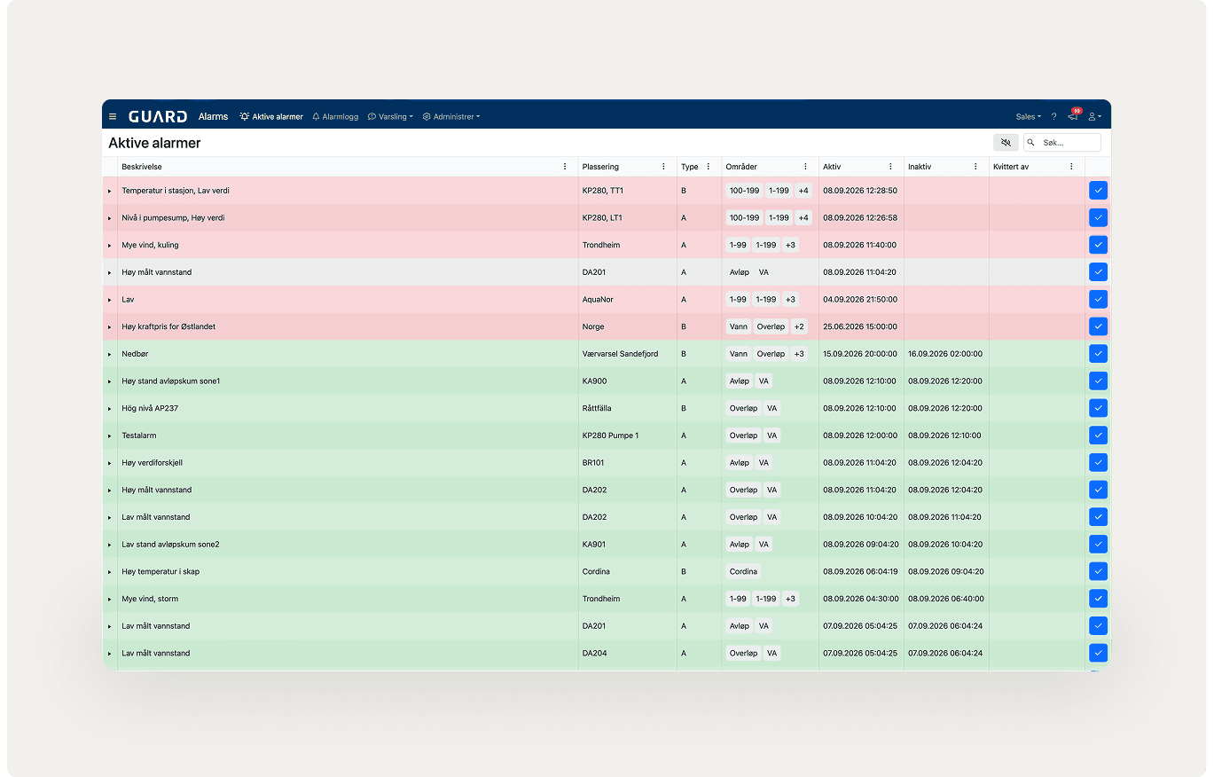Open the Inaktiv column options menu
The height and width of the screenshot is (777, 1214).
[975, 167]
